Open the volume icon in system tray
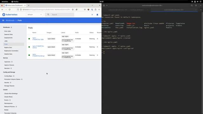Viewport: 203px width, 114px height. (198, 2)
